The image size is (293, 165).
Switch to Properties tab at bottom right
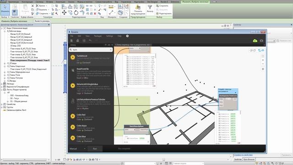pyautogui.click(x=238, y=159)
